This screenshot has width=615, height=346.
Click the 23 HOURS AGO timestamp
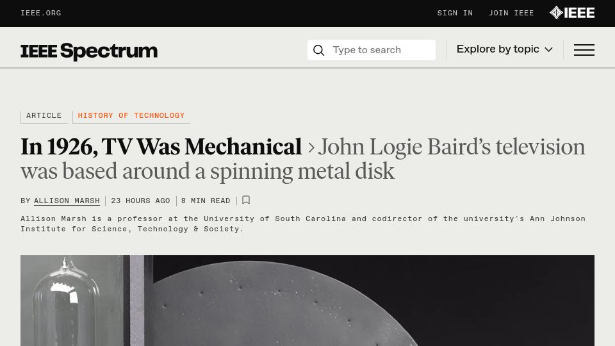click(140, 201)
